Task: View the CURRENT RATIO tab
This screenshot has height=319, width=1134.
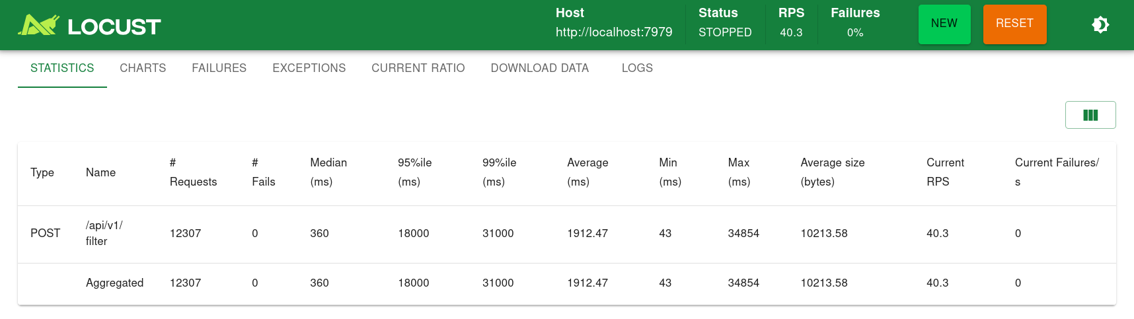Action: pos(418,68)
